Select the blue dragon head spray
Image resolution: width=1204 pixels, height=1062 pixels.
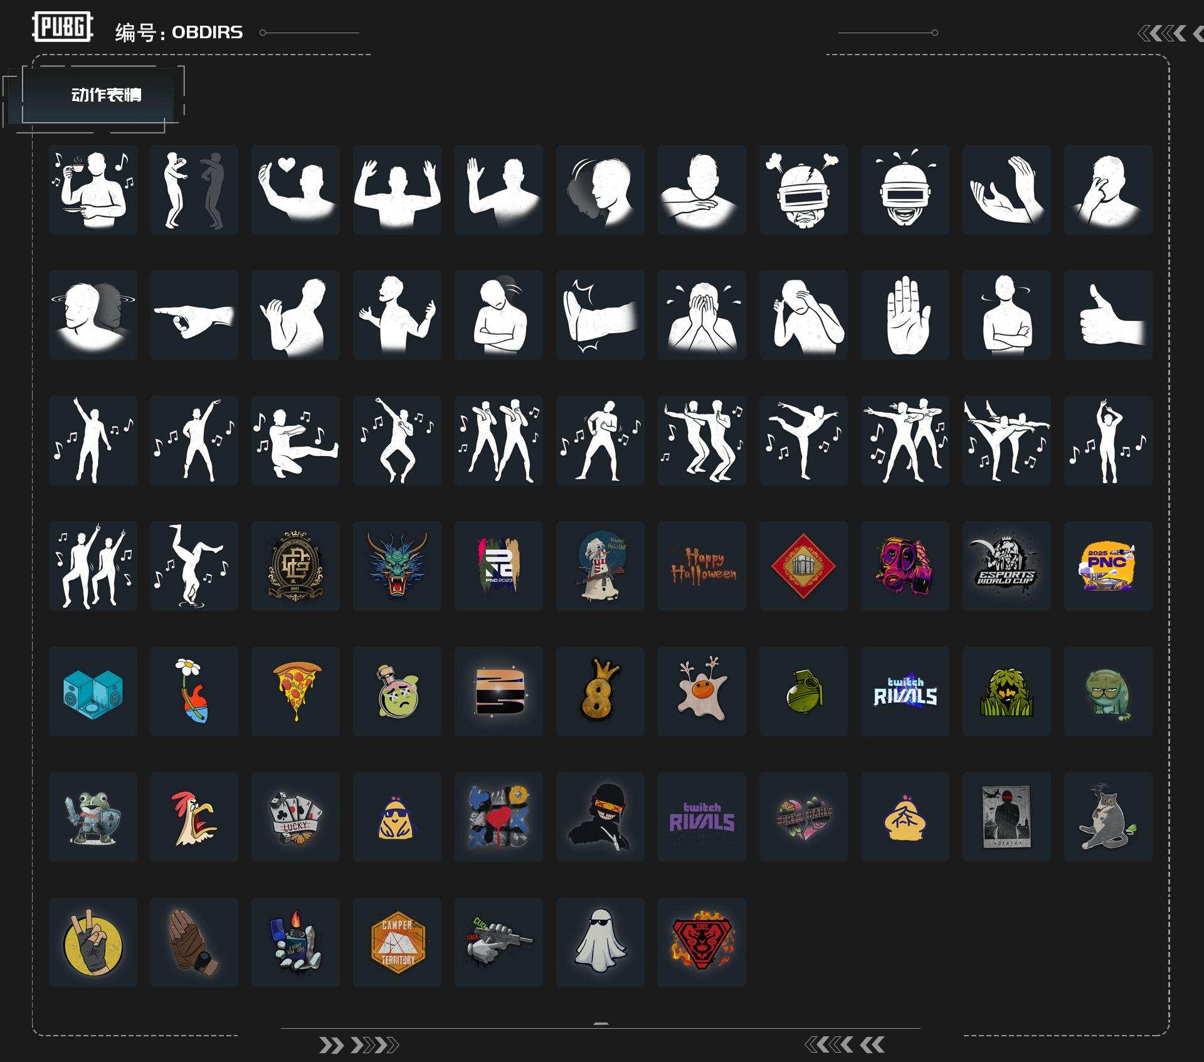397,566
